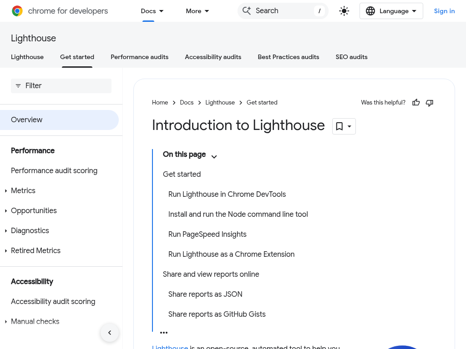Image resolution: width=466 pixels, height=349 pixels.
Task: Jump to the Get started section link
Action: point(182,174)
